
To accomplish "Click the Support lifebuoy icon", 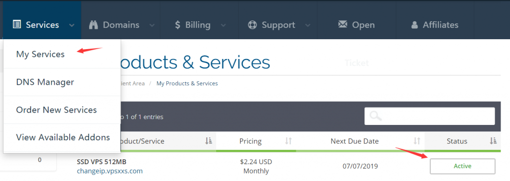I will (x=253, y=25).
